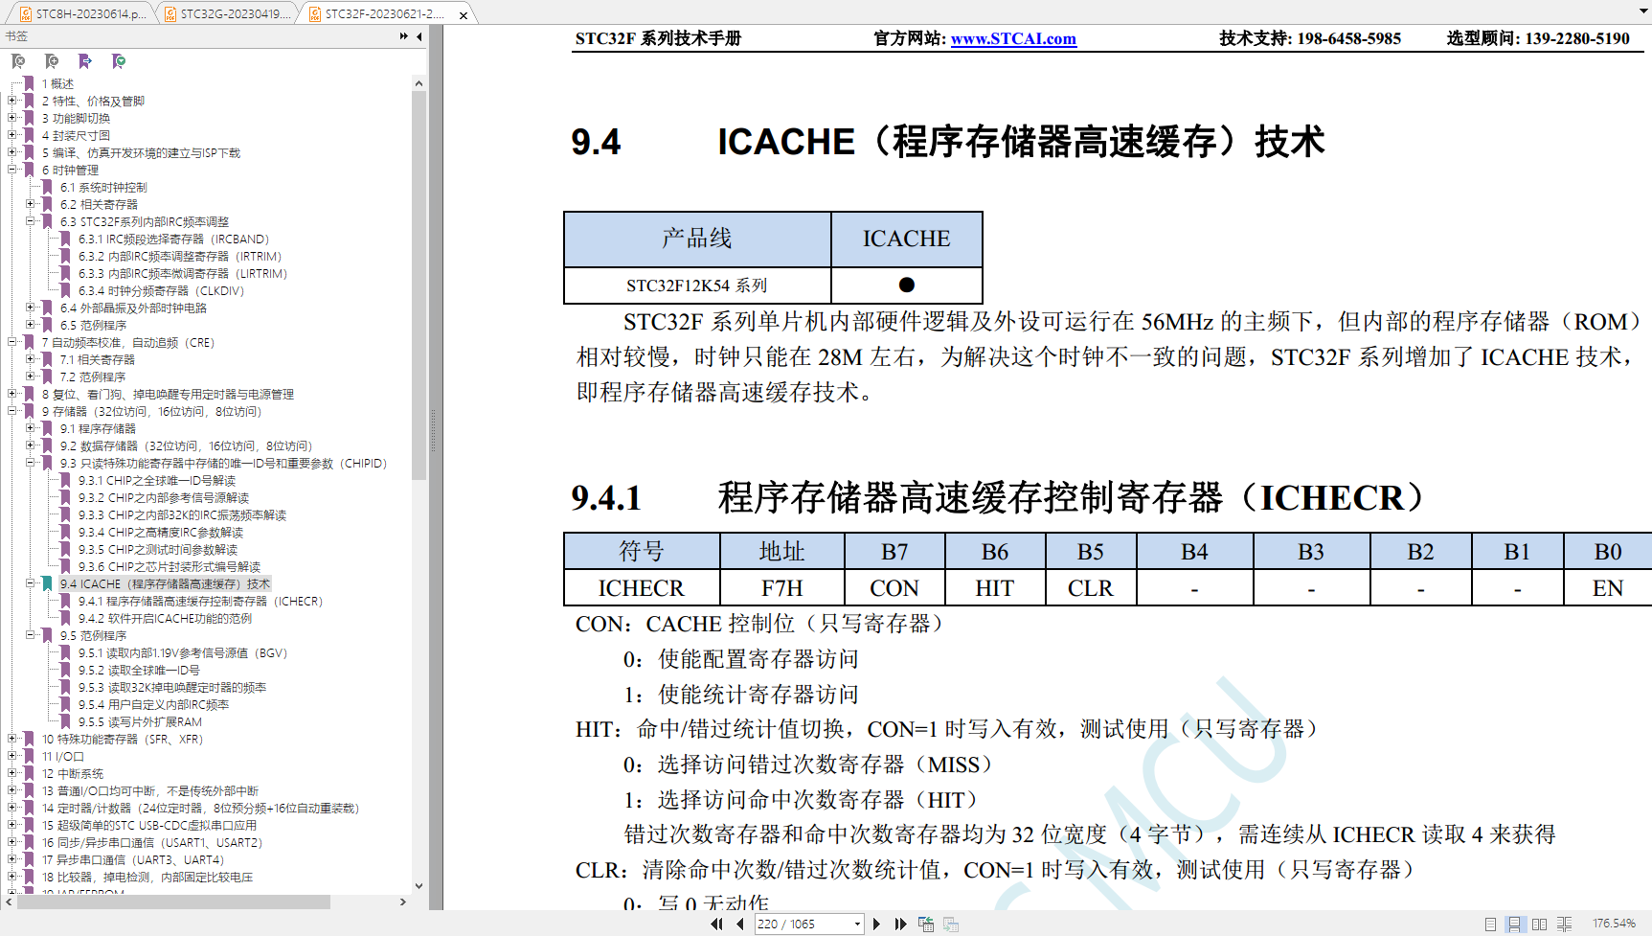Click the bookmarks horizontal scroll-right arrow
Image resolution: width=1652 pixels, height=936 pixels.
click(x=403, y=902)
